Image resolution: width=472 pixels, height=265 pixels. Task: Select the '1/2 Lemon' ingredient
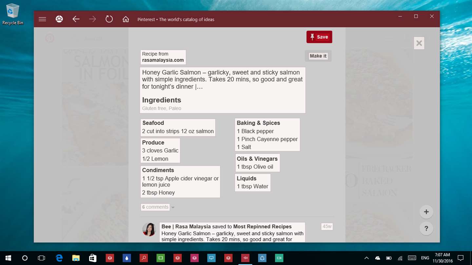[155, 159]
